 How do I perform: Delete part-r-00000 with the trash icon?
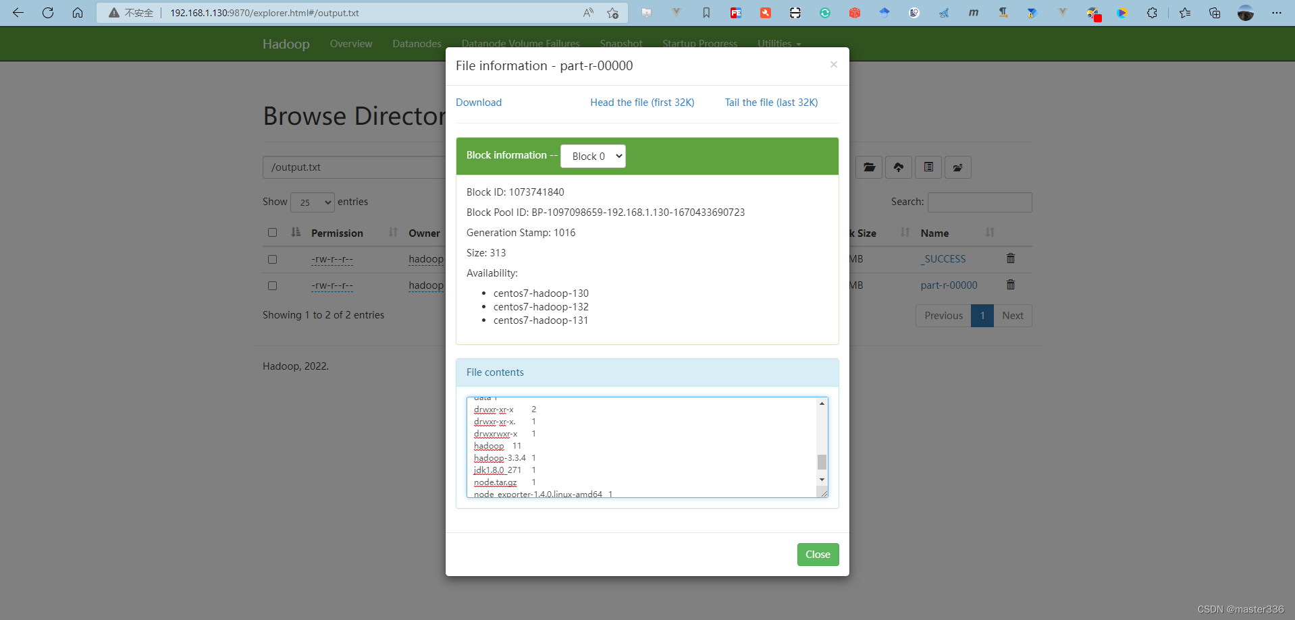click(1011, 285)
